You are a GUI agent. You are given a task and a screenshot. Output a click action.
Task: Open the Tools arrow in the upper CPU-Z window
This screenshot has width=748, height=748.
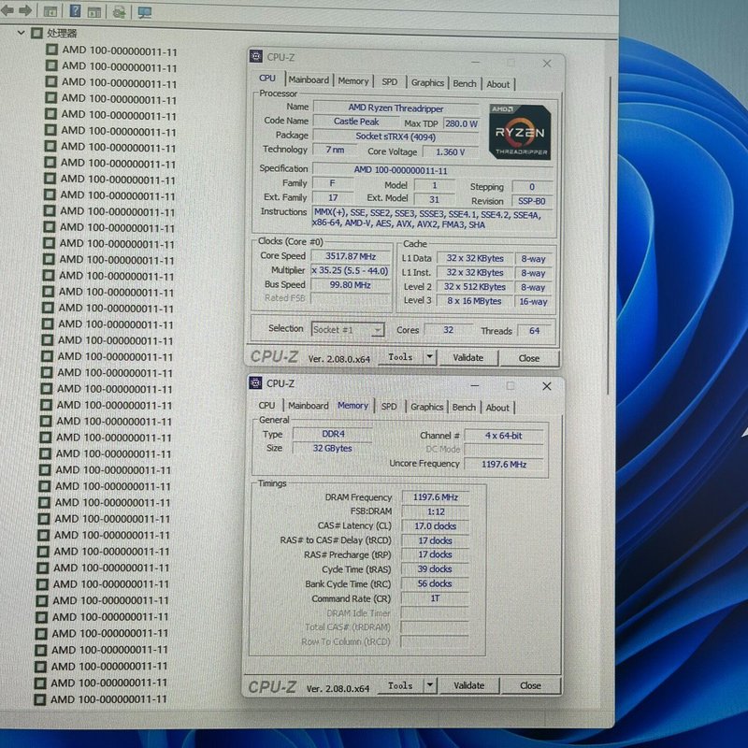point(430,356)
